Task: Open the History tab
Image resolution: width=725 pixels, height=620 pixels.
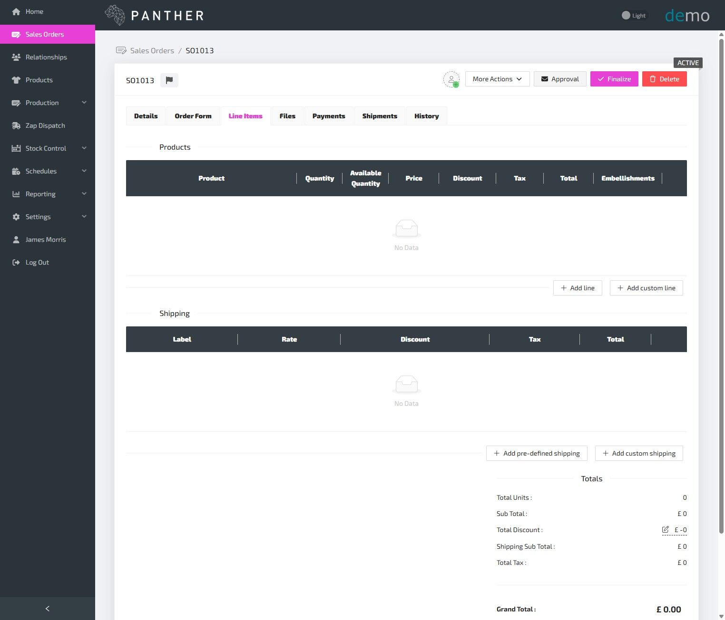Action: tap(427, 116)
